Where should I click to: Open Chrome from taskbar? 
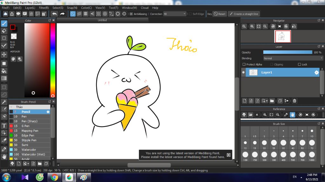pyautogui.click(x=55, y=178)
